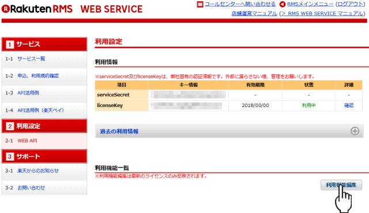This screenshot has width=369, height=213.
Task: Click the 利用情報 section heading
Action: click(106, 62)
